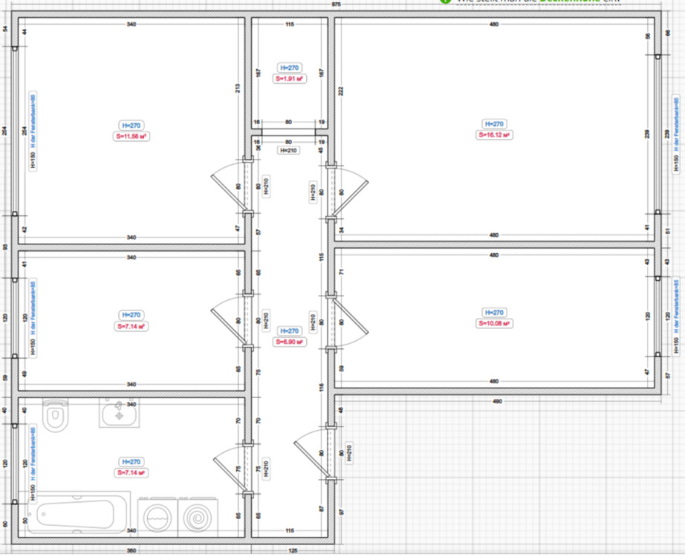Click the S=11.56 m² area label

[132, 137]
